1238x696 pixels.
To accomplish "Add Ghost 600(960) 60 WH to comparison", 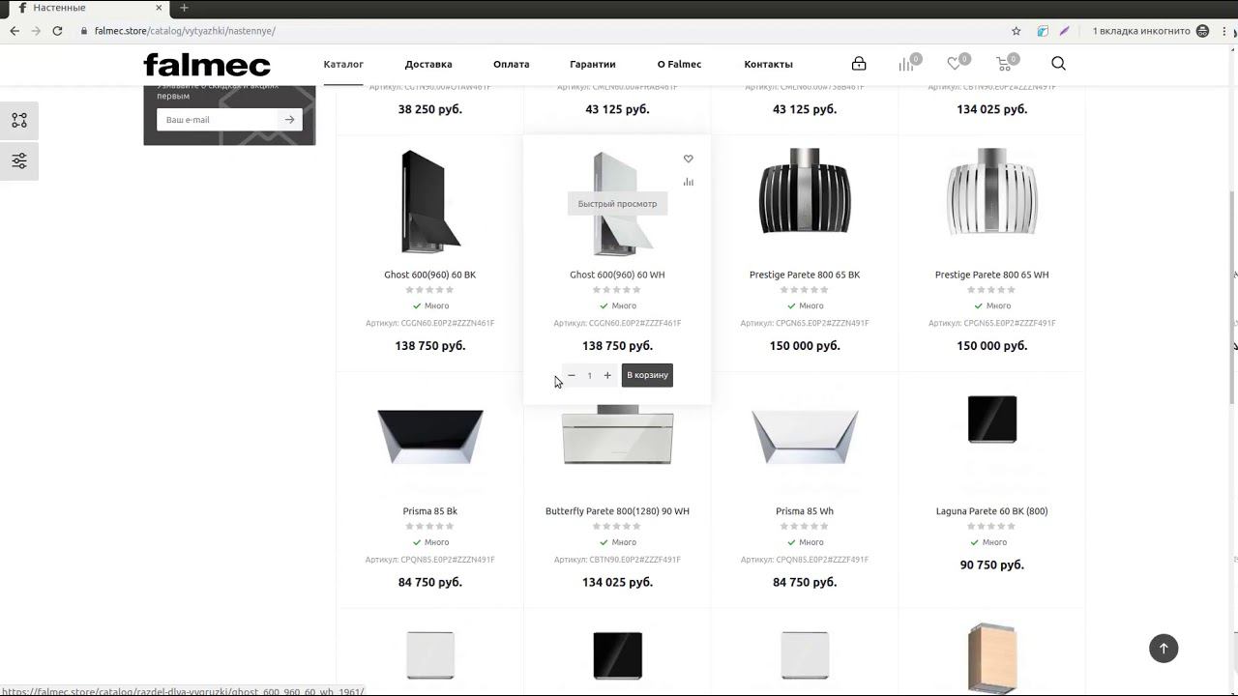I will 689,182.
